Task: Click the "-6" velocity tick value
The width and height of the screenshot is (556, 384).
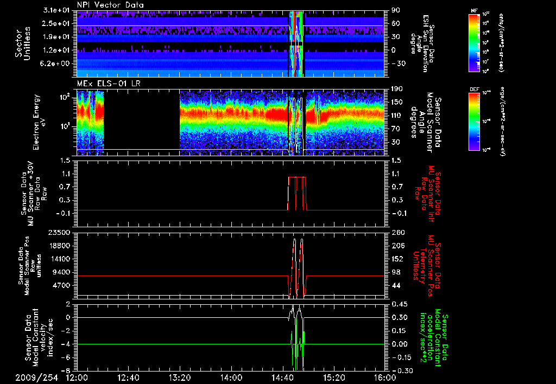Action: tap(66, 357)
